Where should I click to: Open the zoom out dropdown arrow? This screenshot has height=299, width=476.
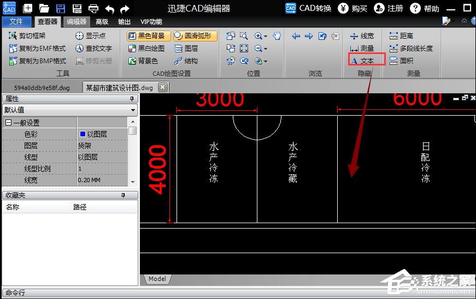tap(266, 49)
